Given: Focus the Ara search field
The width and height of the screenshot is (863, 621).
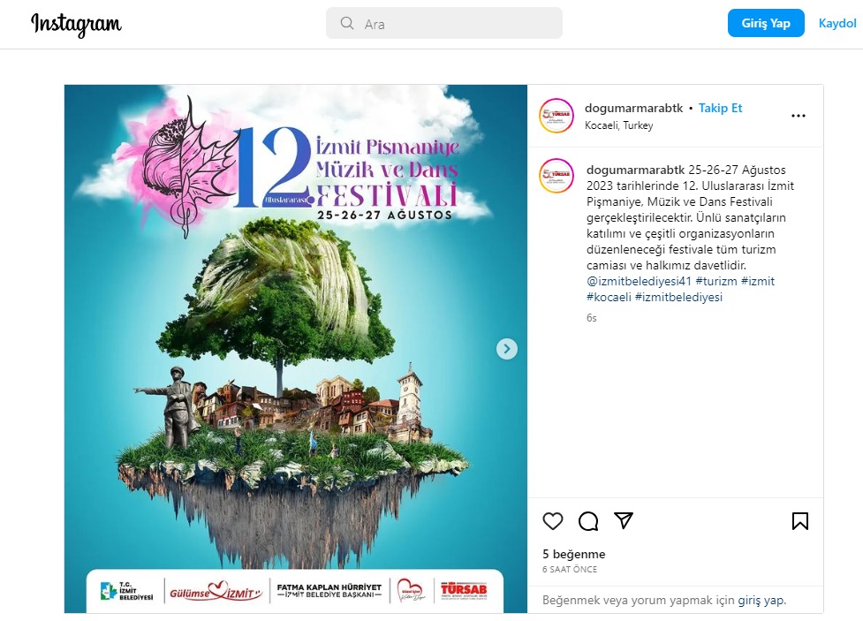Looking at the screenshot, I should coord(444,23).
